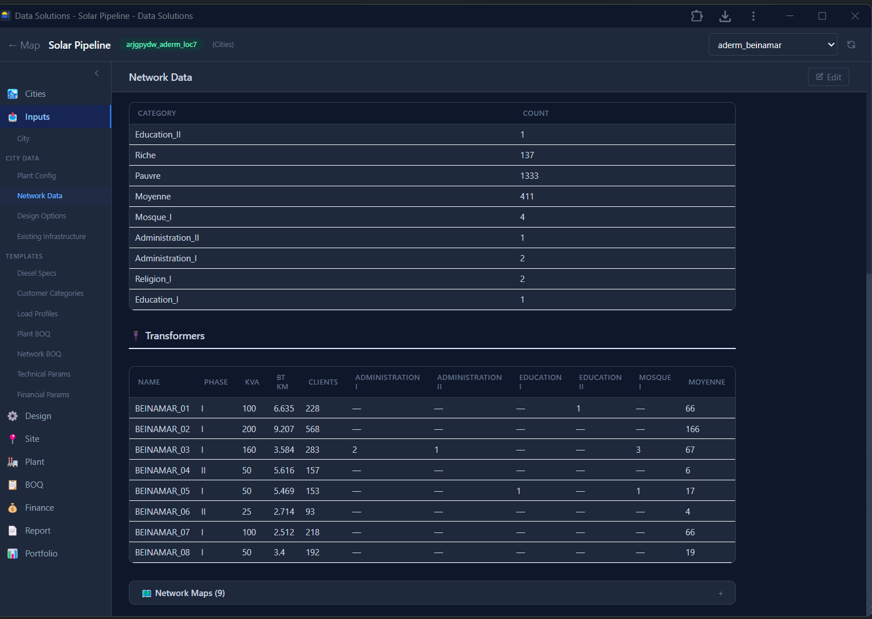
Task: Click transformer BEINAMAR_05 name
Action: point(162,491)
